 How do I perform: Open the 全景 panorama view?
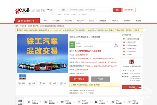pos(22,83)
